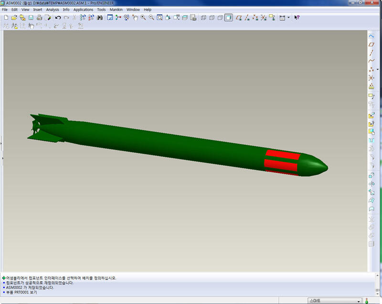Select the Hole tool in right toolbar

(371, 140)
